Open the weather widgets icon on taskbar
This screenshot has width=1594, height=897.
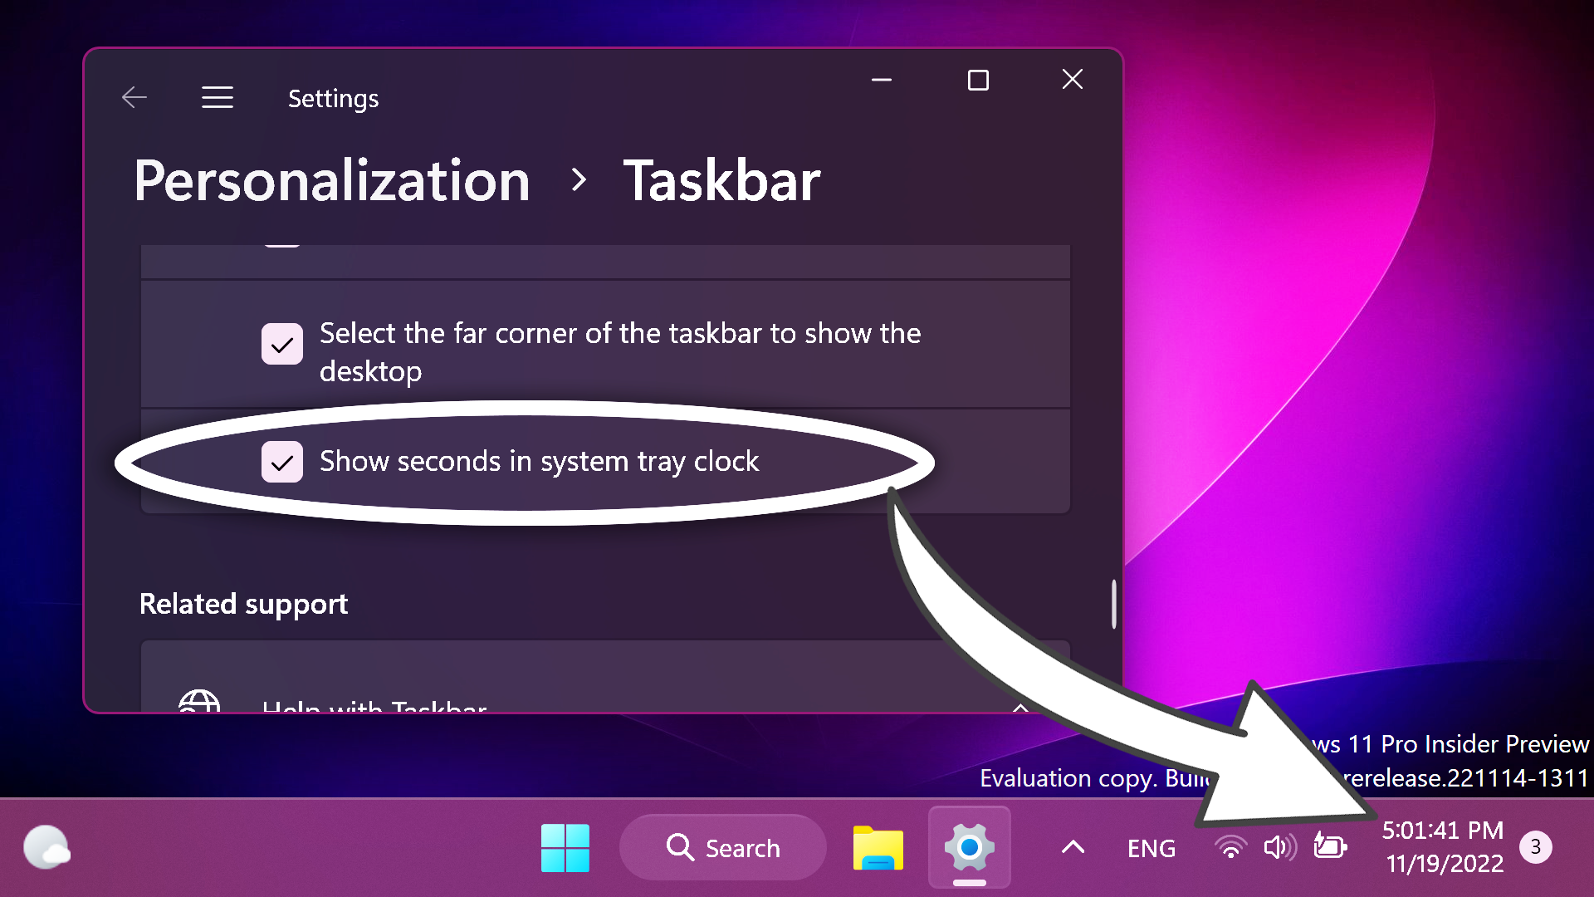click(x=46, y=847)
